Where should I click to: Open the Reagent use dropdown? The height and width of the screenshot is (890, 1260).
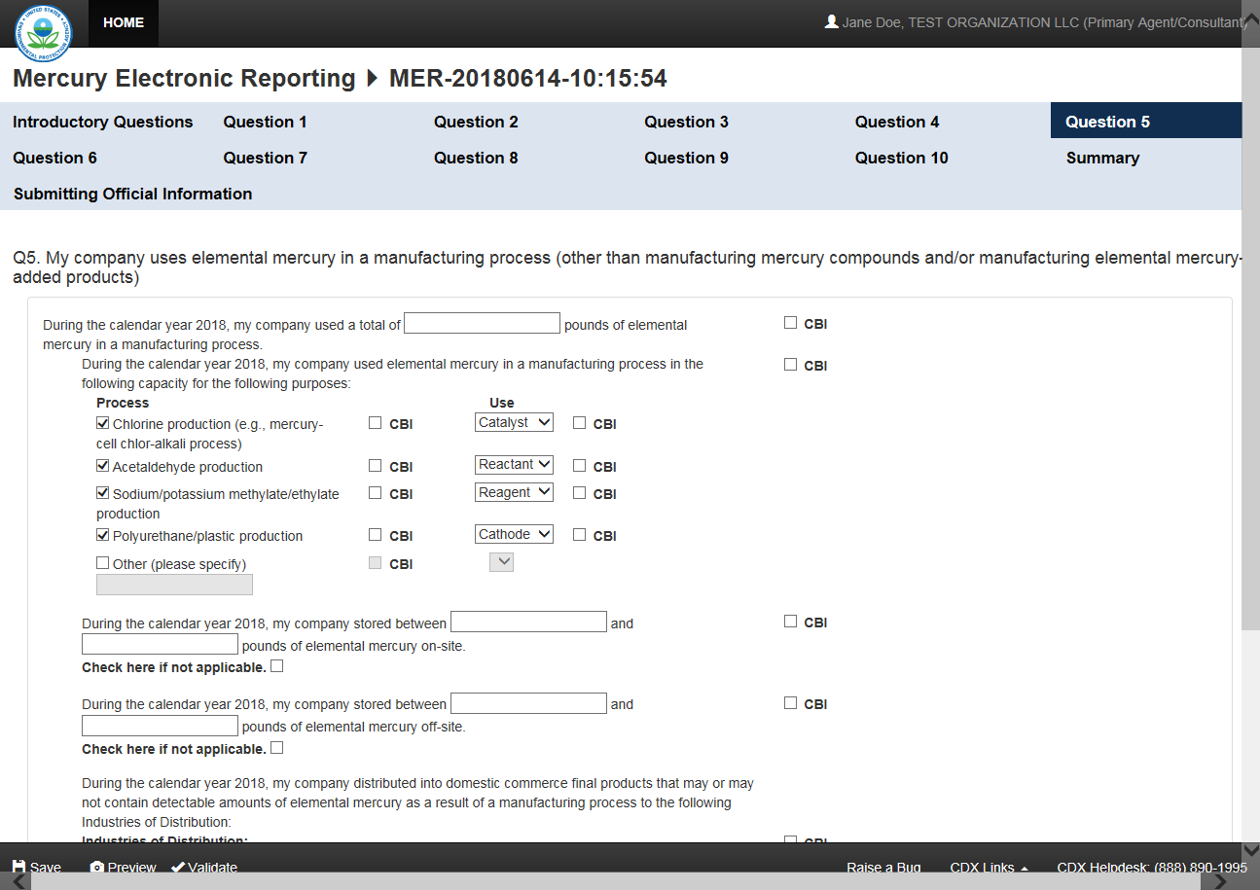tap(514, 493)
